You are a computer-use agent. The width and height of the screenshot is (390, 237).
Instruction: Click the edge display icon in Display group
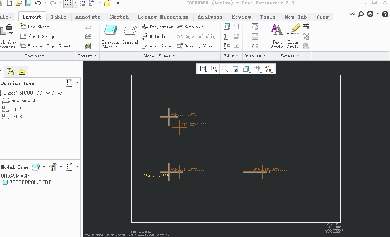[x=255, y=46]
